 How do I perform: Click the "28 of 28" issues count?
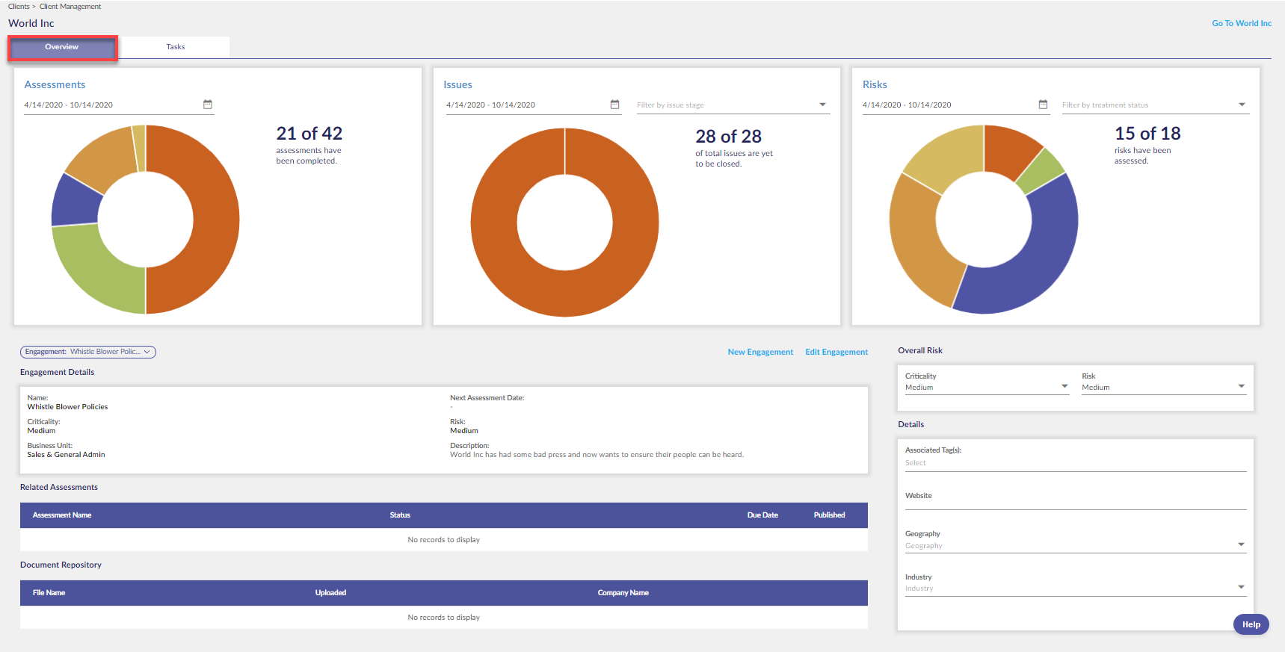[729, 137]
